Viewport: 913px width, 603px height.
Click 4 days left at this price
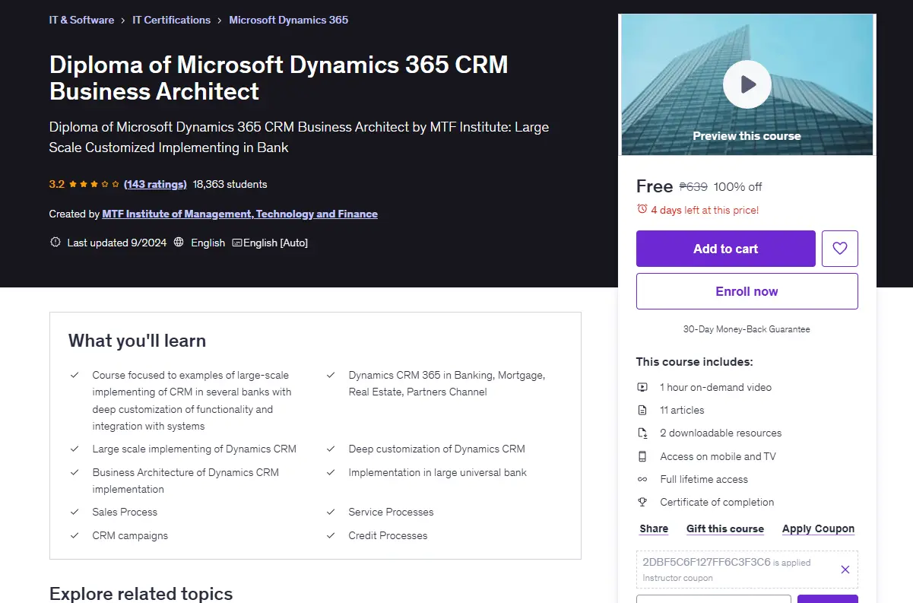click(x=705, y=210)
